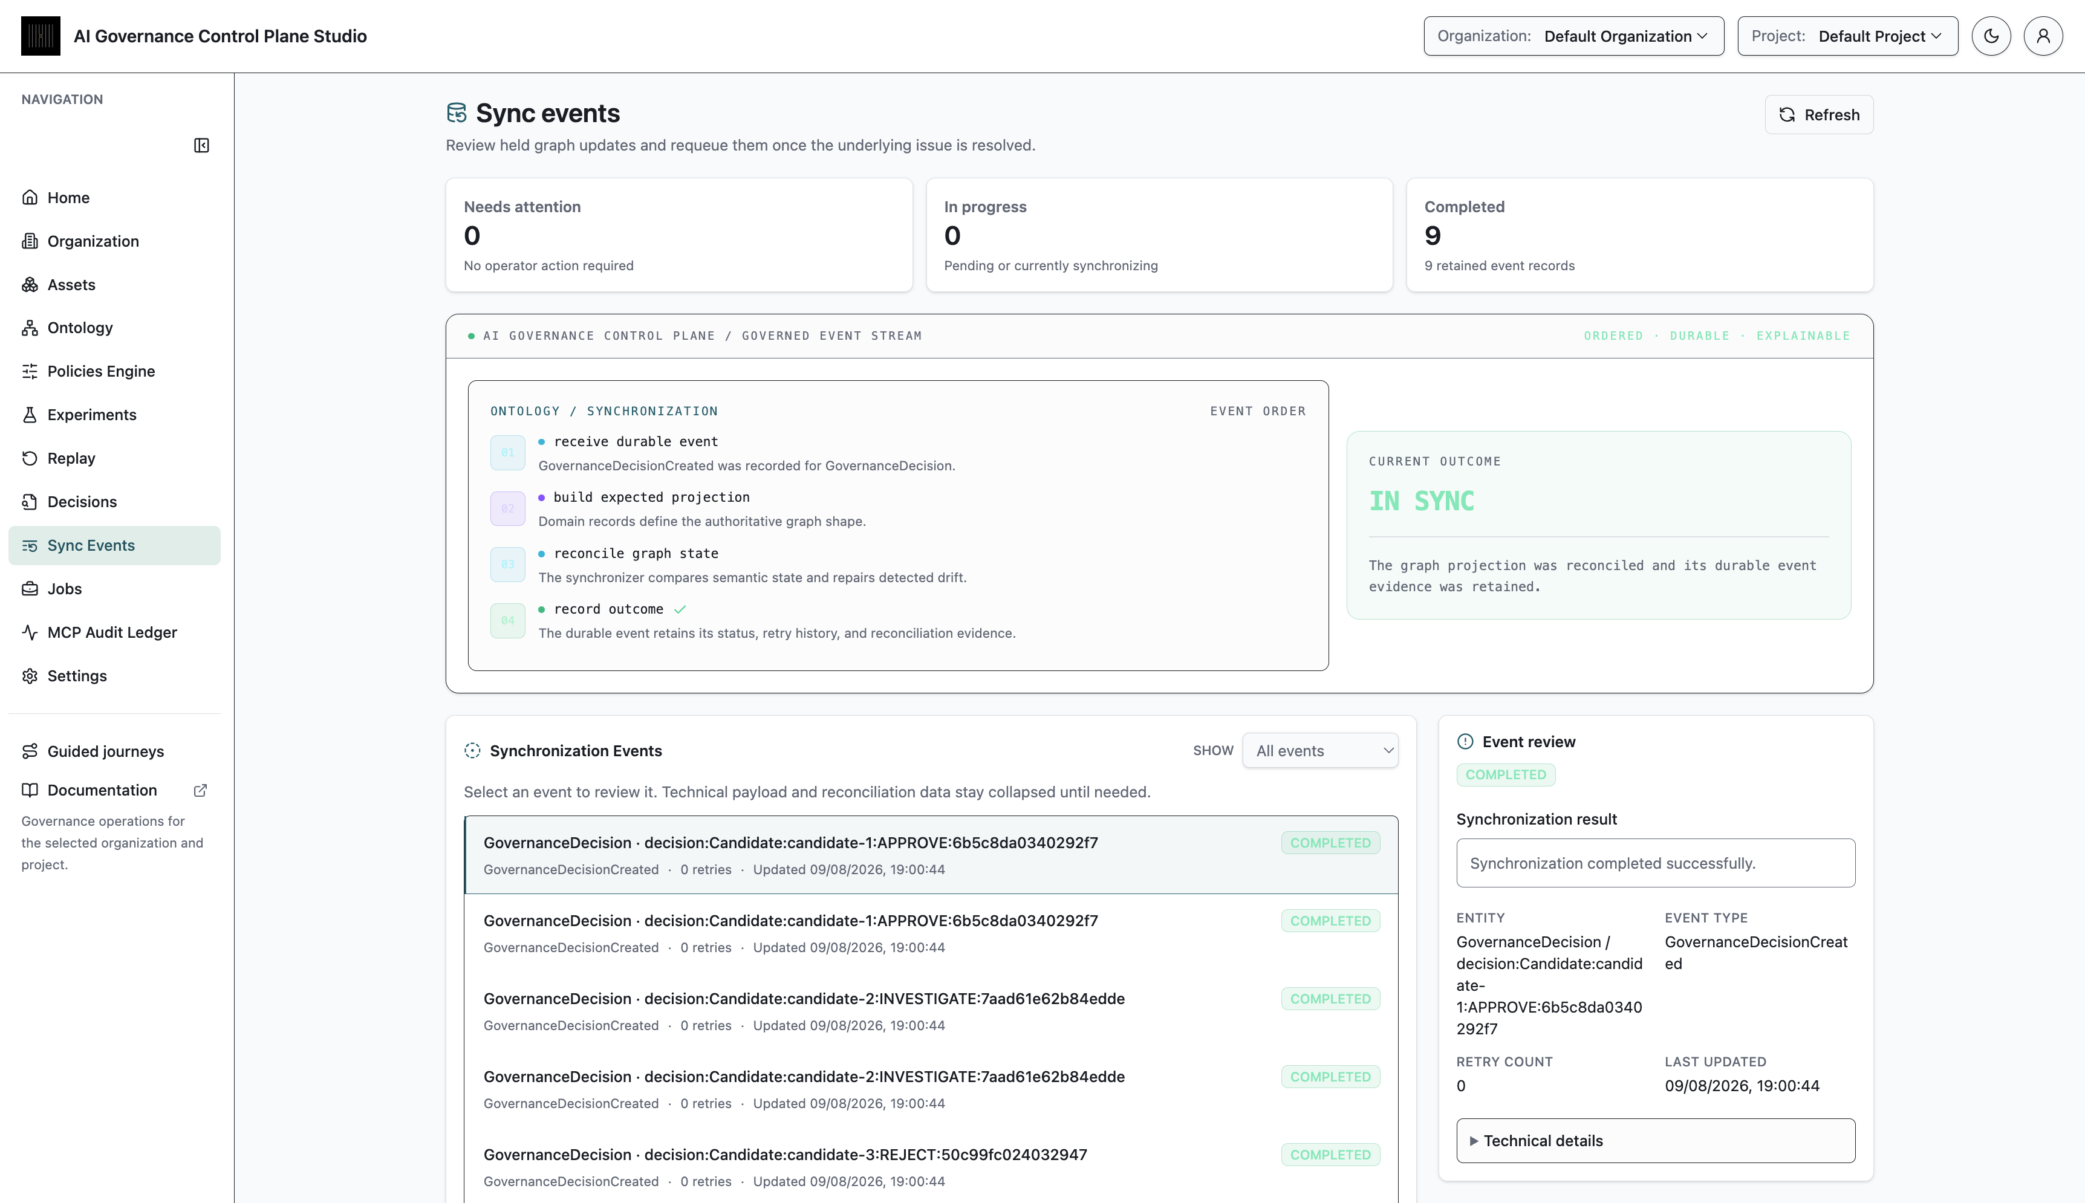Click the Completed summary card
Viewport: 2085px width, 1203px height.
pos(1639,235)
